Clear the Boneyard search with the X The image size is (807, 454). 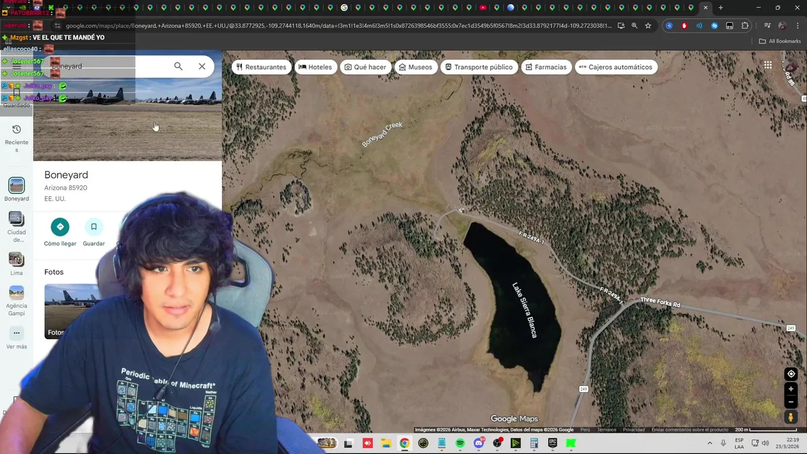202,66
